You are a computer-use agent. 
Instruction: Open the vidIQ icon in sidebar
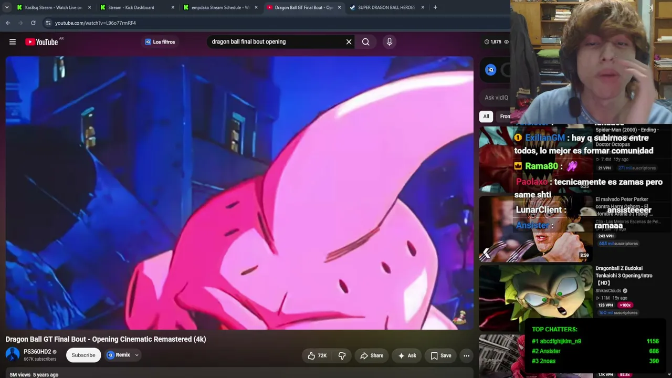point(490,70)
